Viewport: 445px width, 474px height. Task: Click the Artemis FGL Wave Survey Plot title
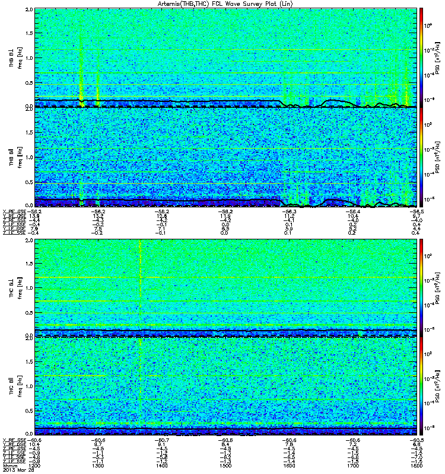coord(225,4)
